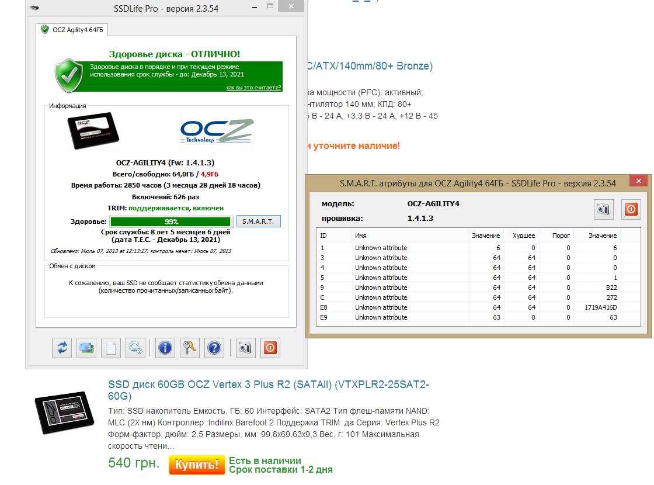
Task: Click the 'Здоровье диска - ОТЛИЧНО!' heading
Action: point(175,54)
